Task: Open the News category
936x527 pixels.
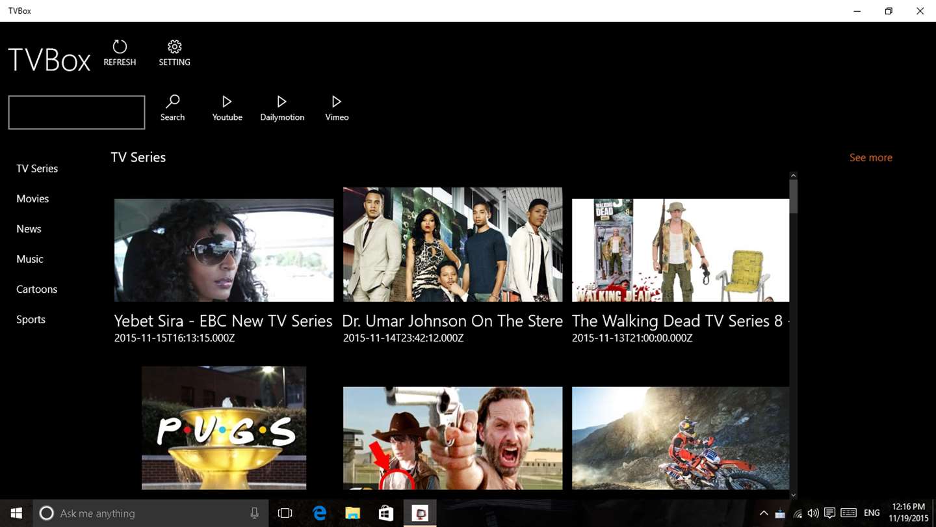Action: click(x=29, y=229)
